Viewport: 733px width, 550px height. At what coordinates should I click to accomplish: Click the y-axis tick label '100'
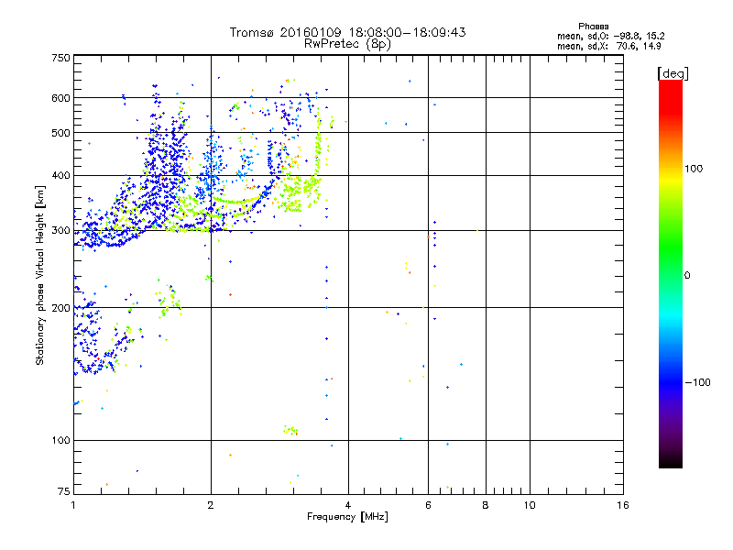(x=61, y=440)
